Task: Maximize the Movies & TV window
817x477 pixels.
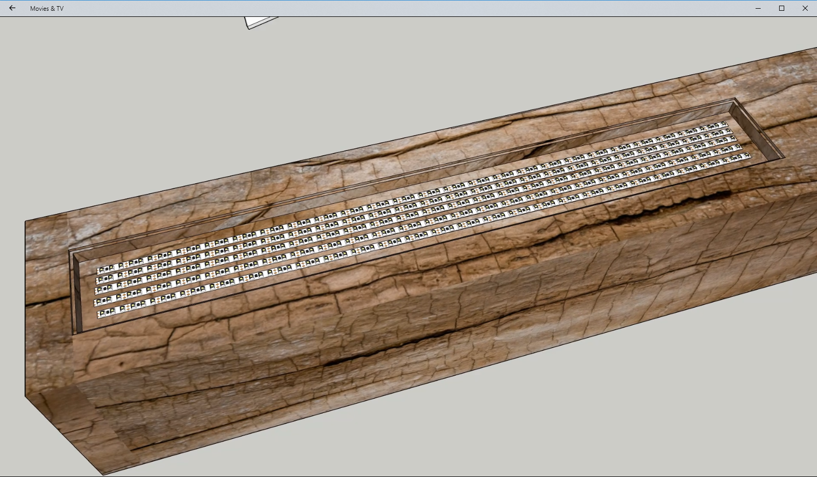Action: pos(782,8)
